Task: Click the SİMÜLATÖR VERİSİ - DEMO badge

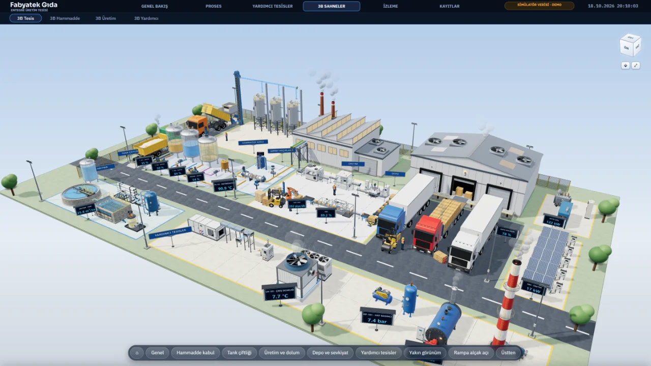Action: coord(539,6)
